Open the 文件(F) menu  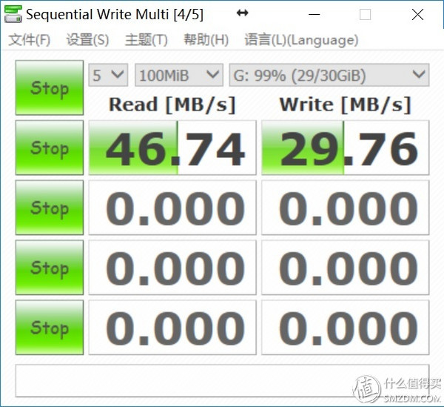pos(30,40)
